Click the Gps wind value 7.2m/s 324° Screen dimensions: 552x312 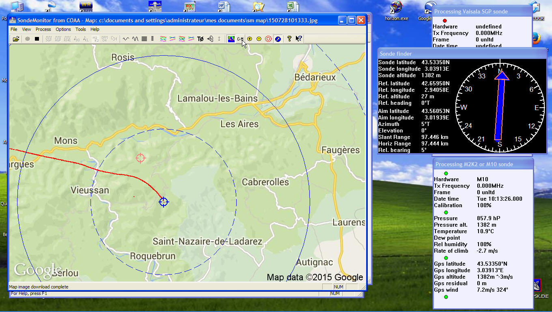(492, 290)
